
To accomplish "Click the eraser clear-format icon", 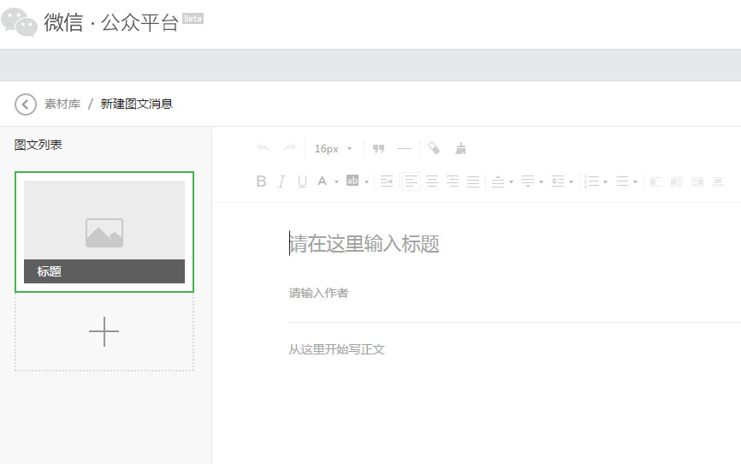I will coord(434,148).
